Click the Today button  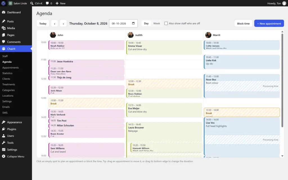point(43,24)
